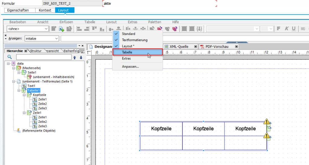
Task: Collapse the Zeile1 tree node
Action: 24,113
